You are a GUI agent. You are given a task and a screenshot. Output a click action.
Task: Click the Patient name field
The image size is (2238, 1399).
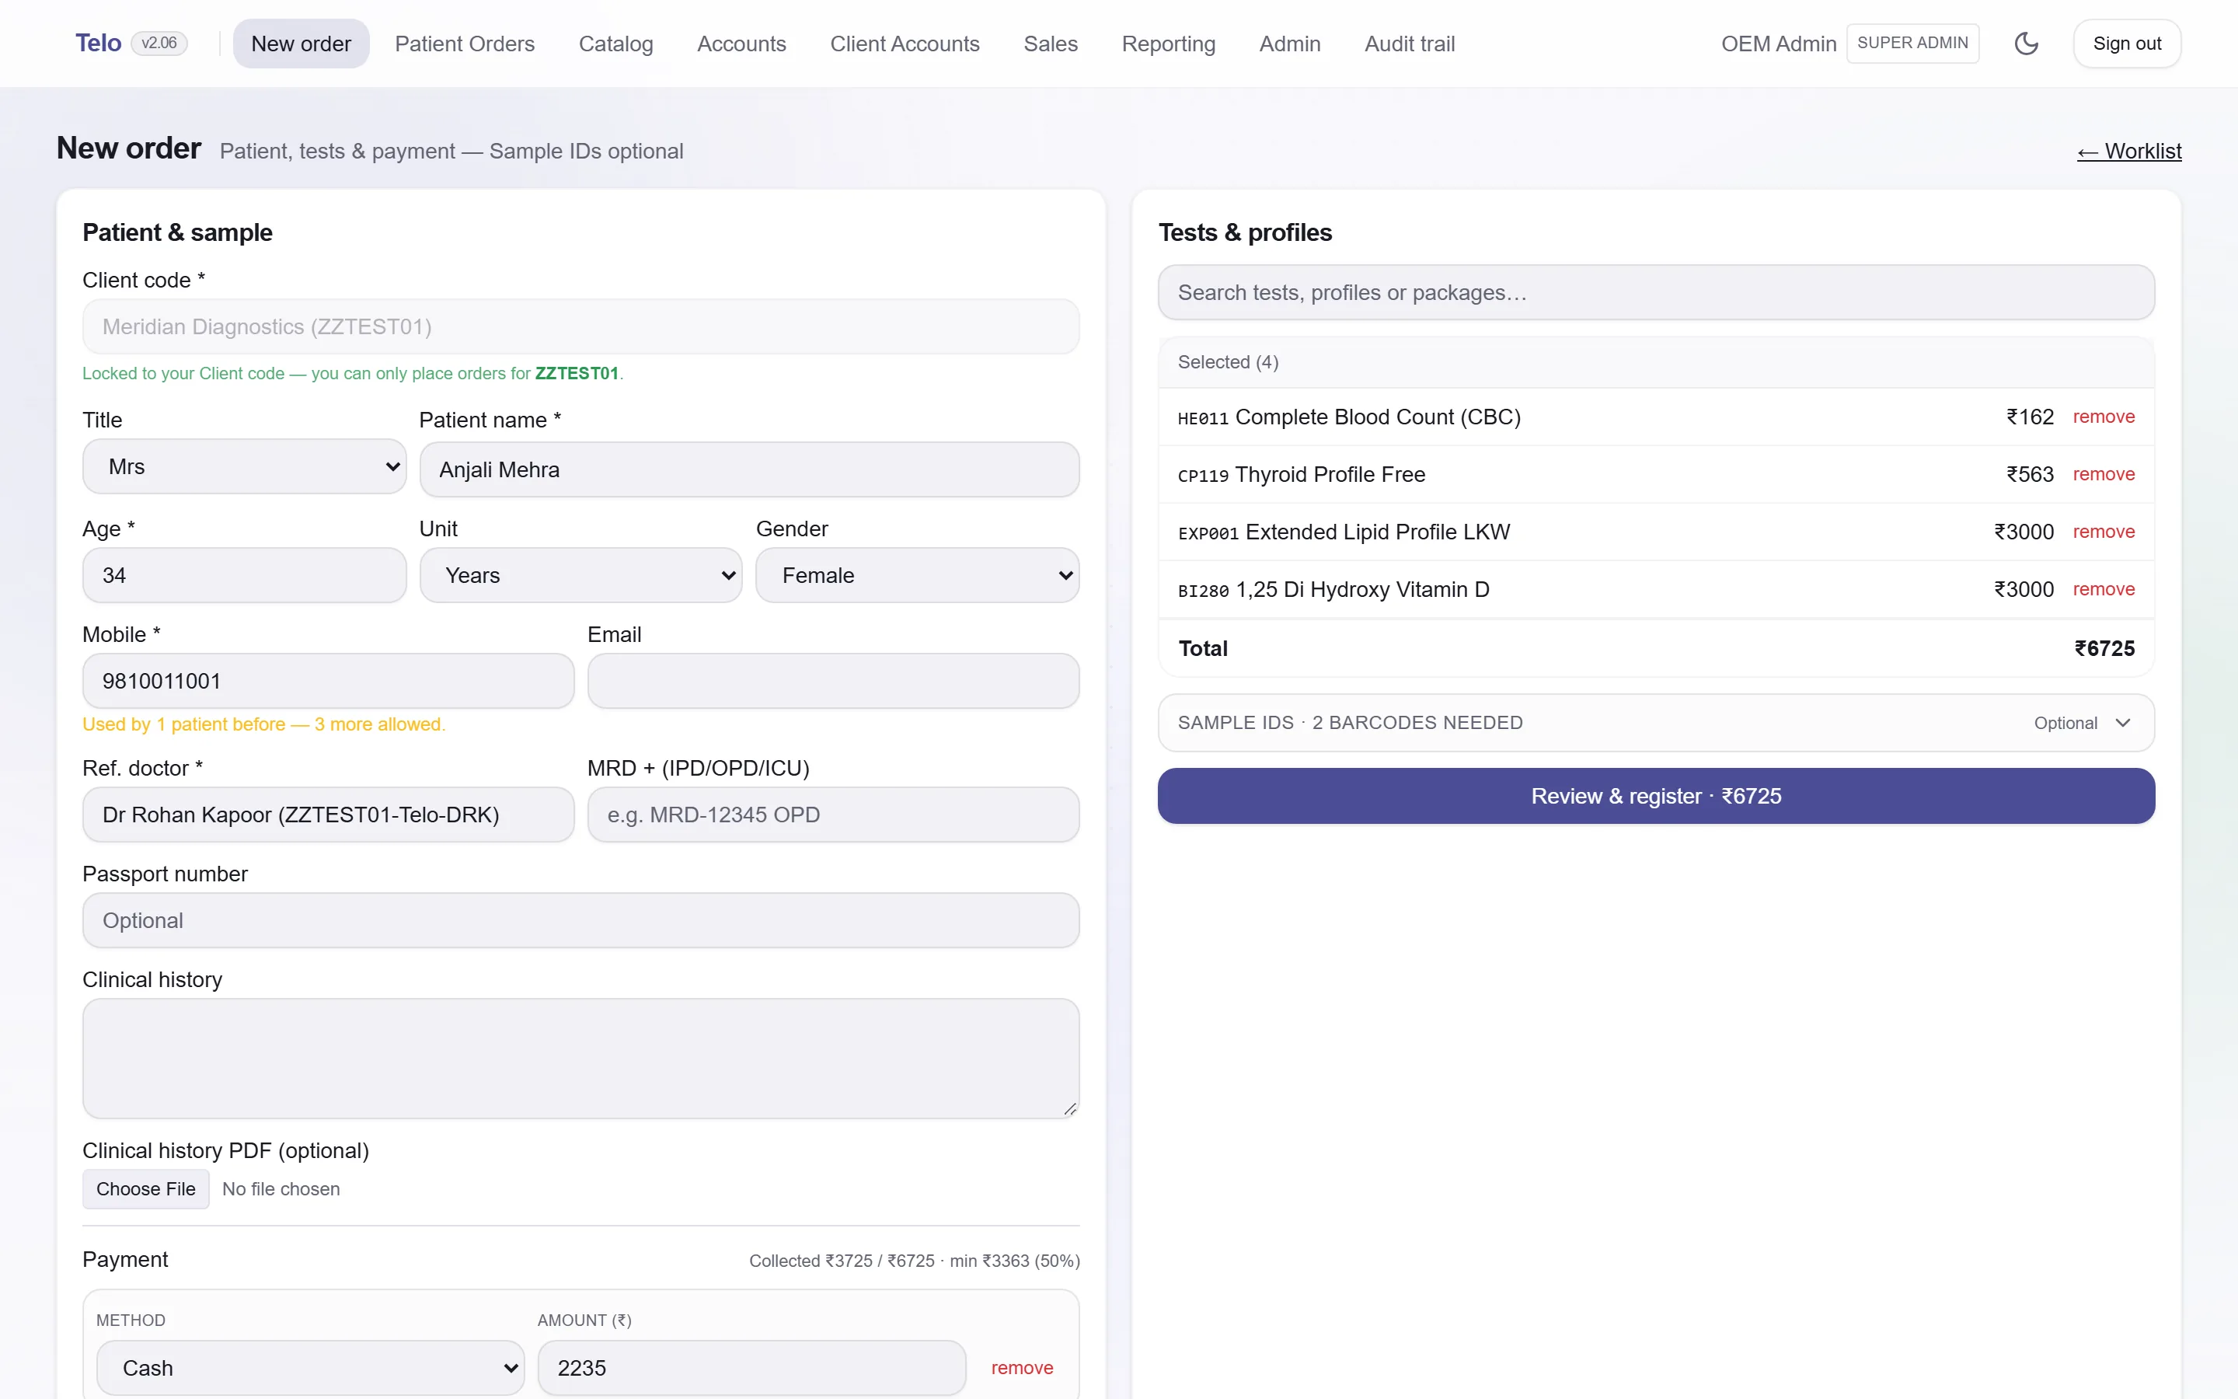pos(749,469)
